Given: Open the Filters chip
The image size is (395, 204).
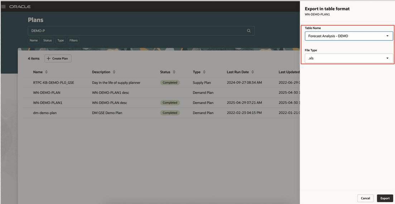Looking at the screenshot, I should point(73,40).
